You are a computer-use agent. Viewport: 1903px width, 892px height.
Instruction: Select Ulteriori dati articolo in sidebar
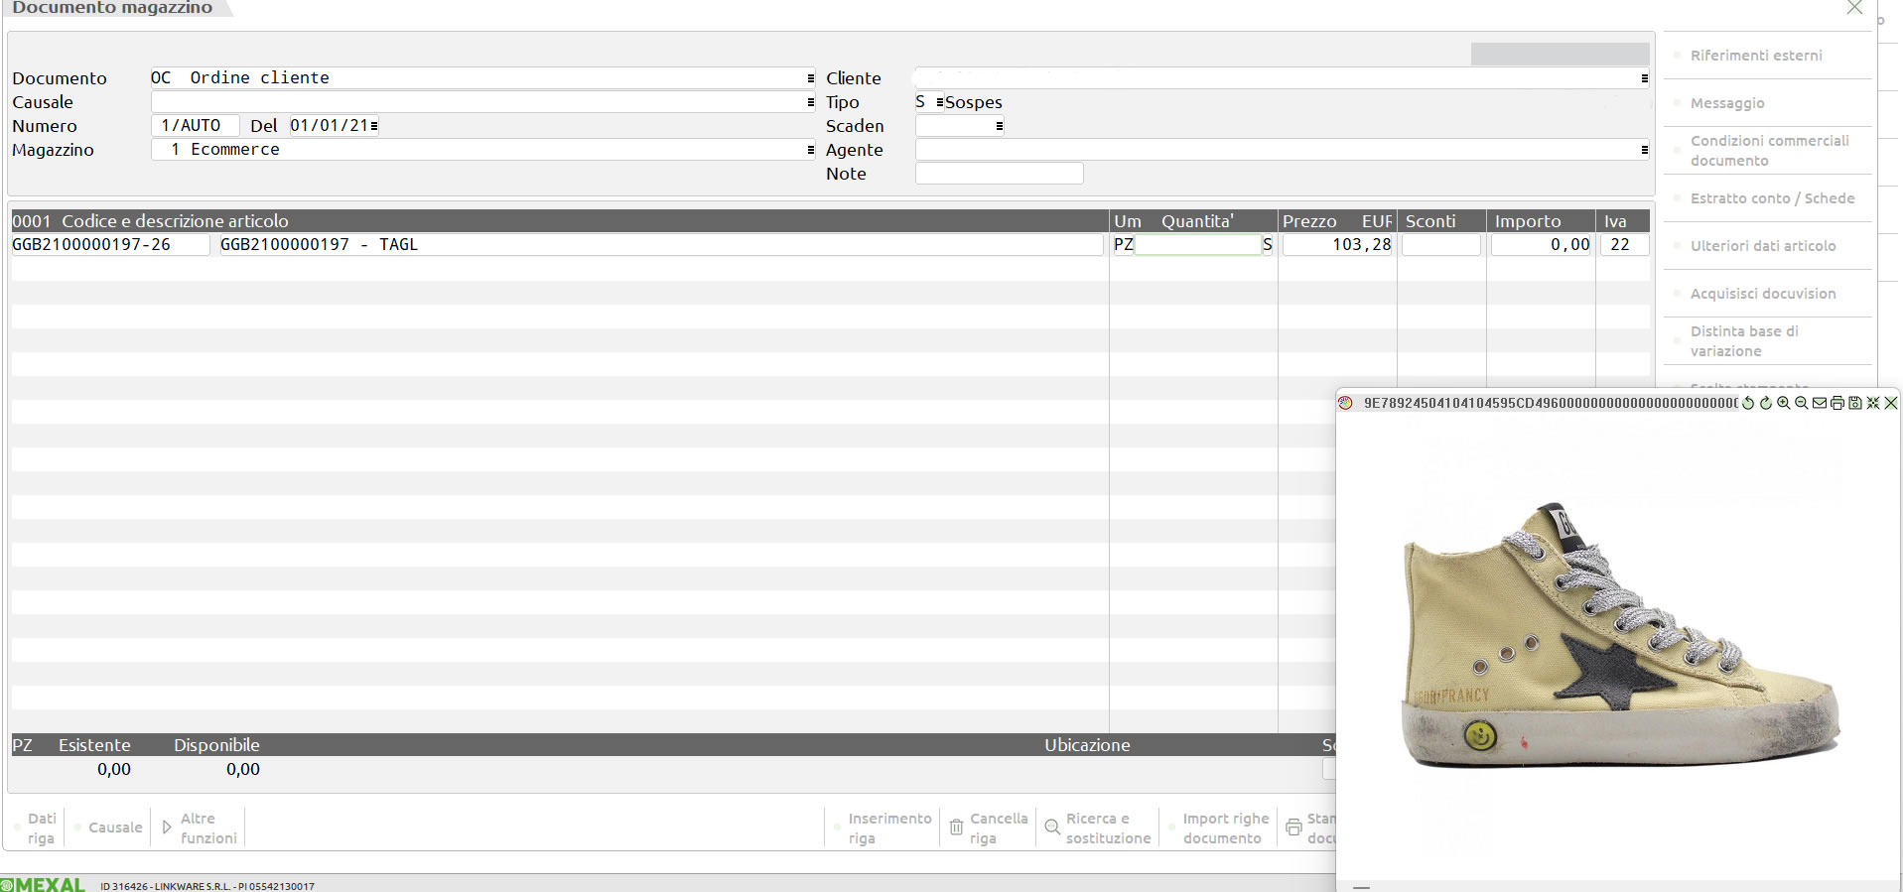[1762, 246]
